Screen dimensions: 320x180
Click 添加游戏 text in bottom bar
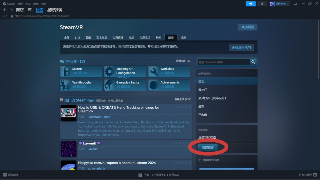(13, 175)
